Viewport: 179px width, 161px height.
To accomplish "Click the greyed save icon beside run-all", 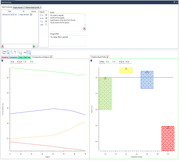I will coord(37,47).
